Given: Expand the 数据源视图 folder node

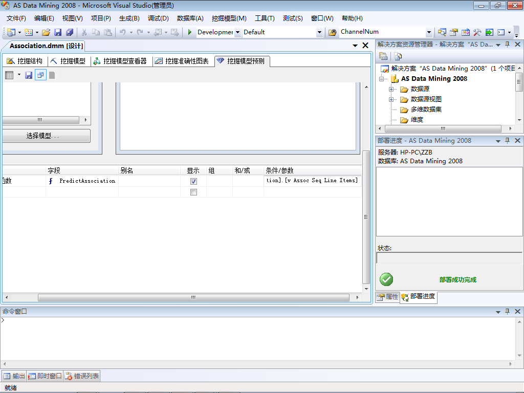Looking at the screenshot, I should coord(391,100).
